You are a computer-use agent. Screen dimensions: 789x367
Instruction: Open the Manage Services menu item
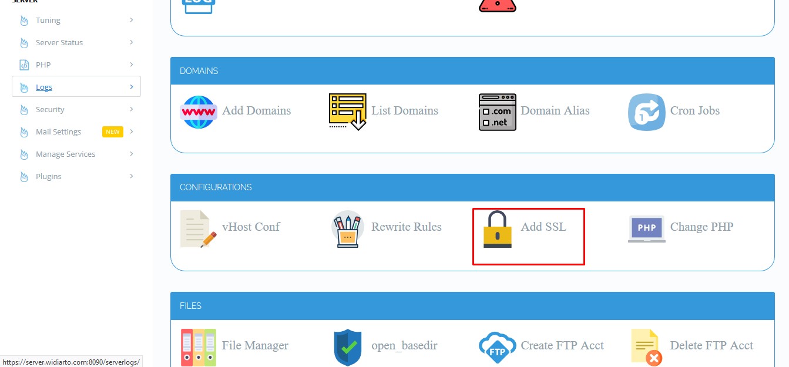[65, 154]
